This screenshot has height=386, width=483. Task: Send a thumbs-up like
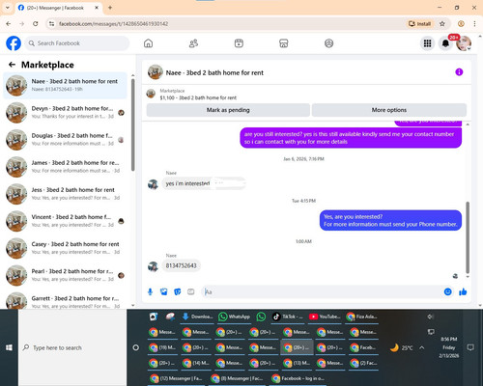[x=463, y=291]
